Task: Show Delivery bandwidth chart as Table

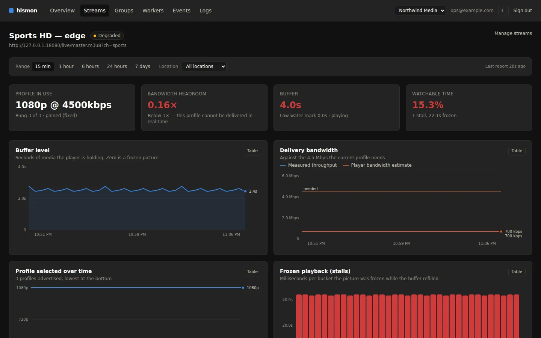Action: click(517, 151)
